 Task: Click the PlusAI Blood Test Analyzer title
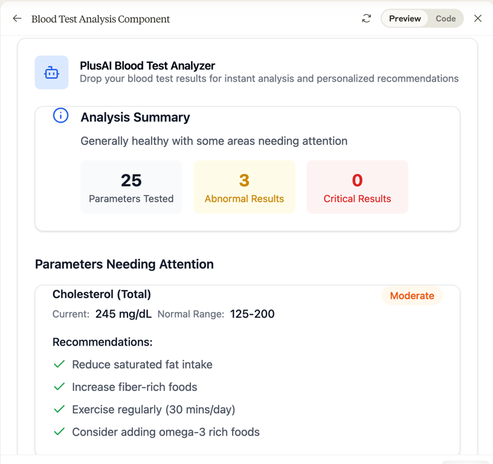coord(147,66)
